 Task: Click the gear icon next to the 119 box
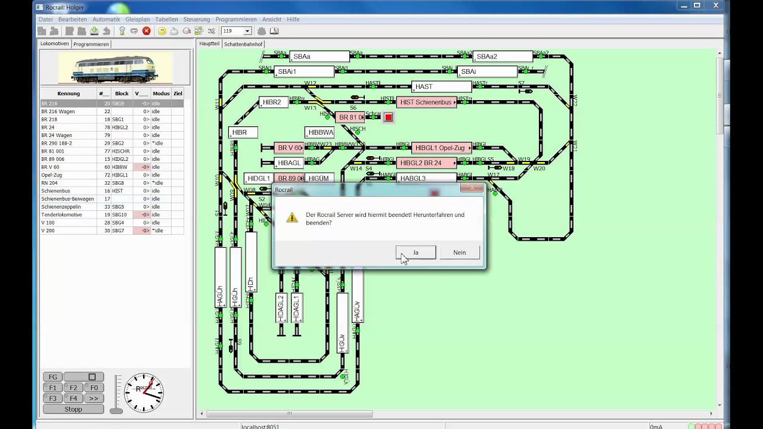(261, 31)
